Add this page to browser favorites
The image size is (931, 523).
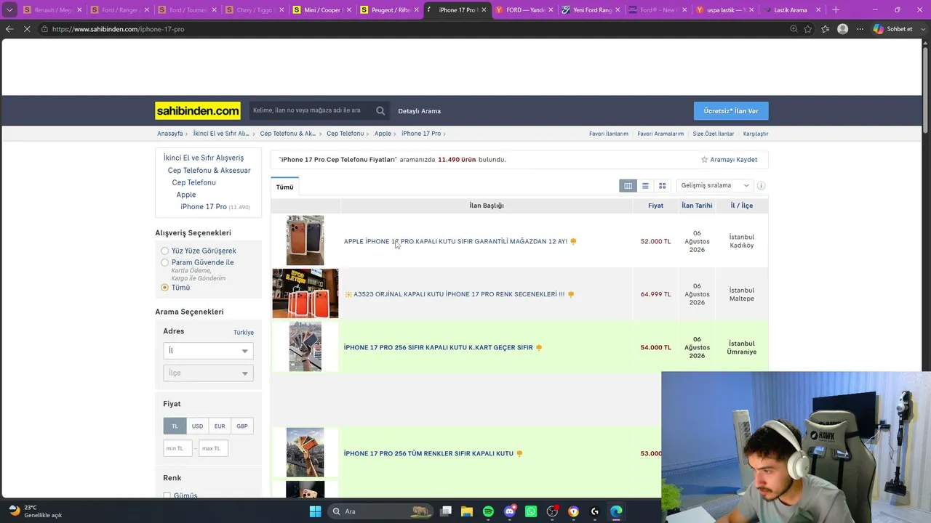click(x=808, y=29)
